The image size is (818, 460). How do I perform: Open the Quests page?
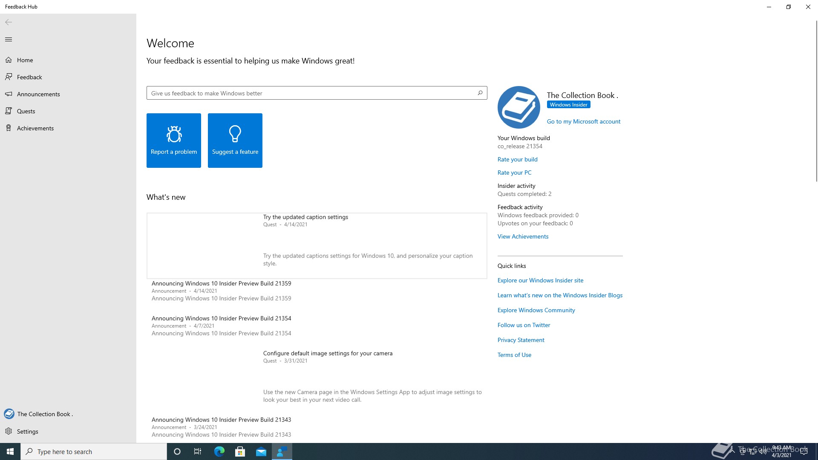(x=68, y=111)
